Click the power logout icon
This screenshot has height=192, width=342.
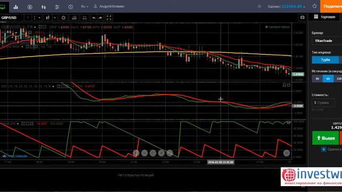tap(314, 6)
